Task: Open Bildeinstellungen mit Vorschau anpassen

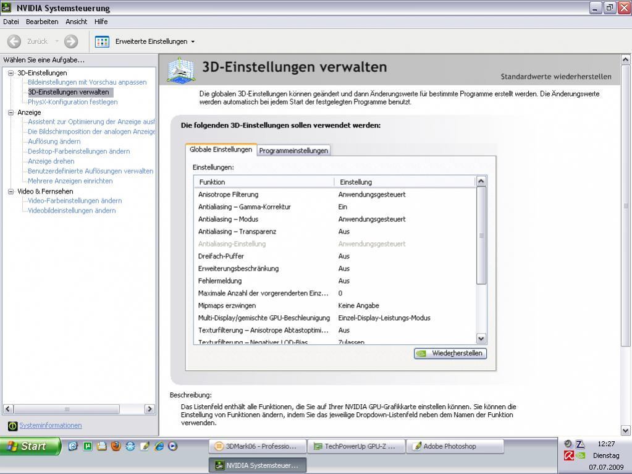Action: (x=87, y=82)
